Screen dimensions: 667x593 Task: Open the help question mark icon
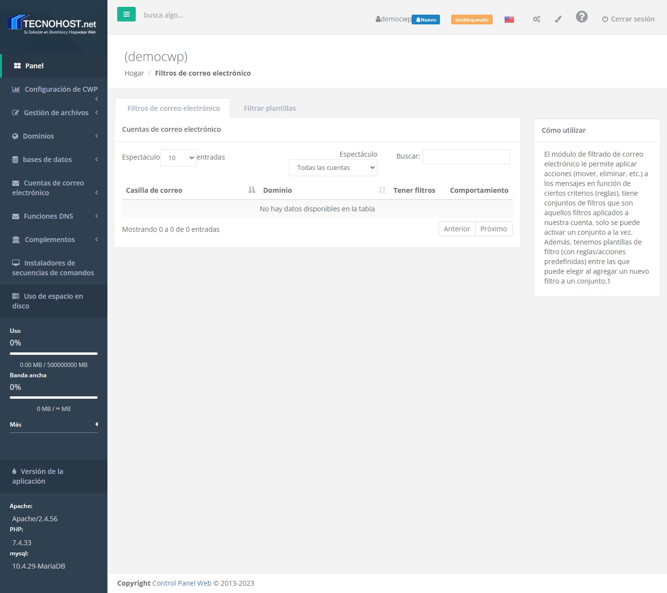[x=581, y=17]
